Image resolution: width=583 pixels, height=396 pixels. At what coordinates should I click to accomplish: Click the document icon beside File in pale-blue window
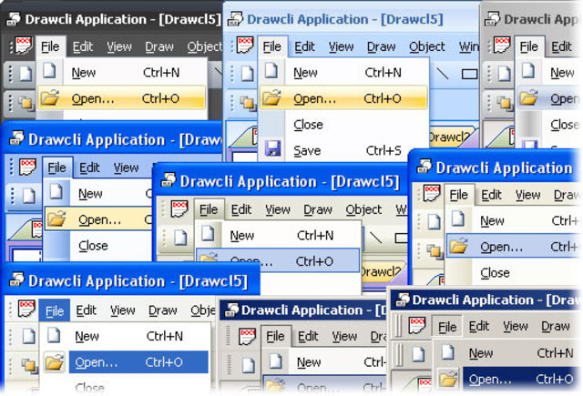pyautogui.click(x=246, y=46)
